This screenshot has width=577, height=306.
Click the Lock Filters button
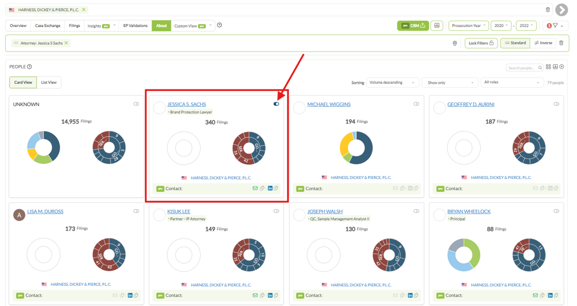pos(481,43)
